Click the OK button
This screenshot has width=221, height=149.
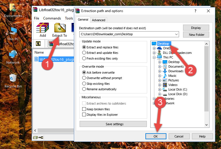[x=156, y=136]
